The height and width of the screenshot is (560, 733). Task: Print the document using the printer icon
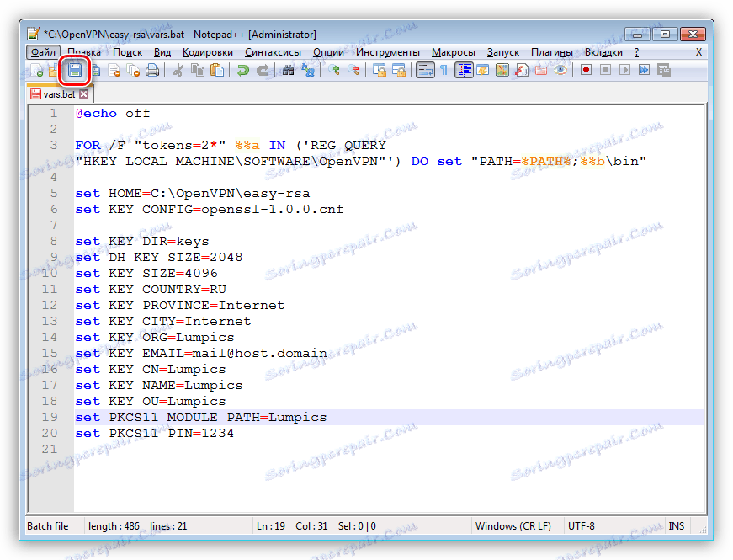tap(152, 70)
